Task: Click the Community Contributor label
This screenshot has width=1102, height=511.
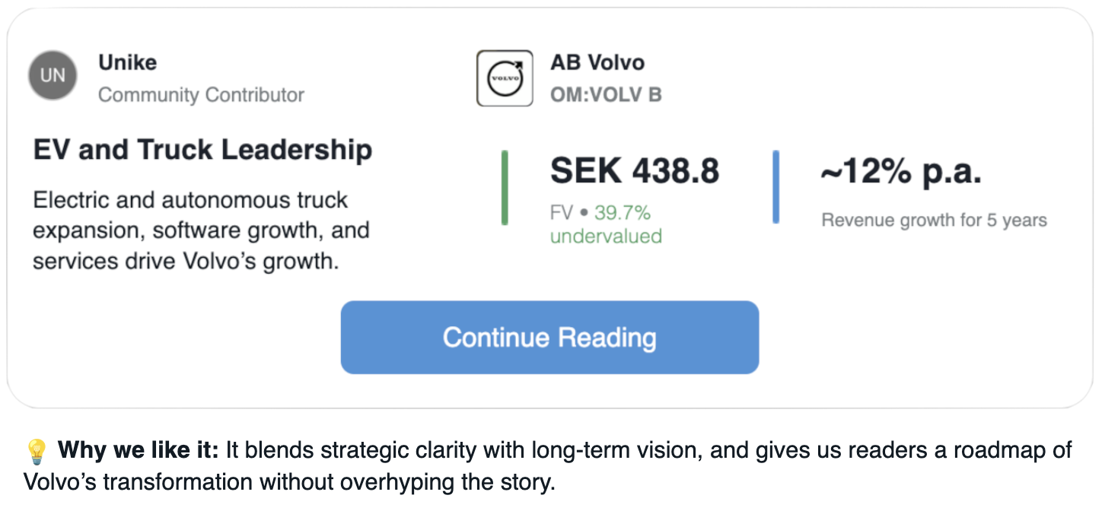Action: click(201, 95)
